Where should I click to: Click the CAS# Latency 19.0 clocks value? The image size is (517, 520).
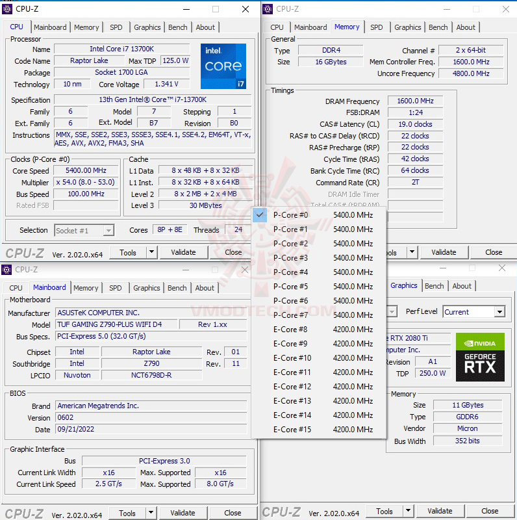click(x=415, y=124)
